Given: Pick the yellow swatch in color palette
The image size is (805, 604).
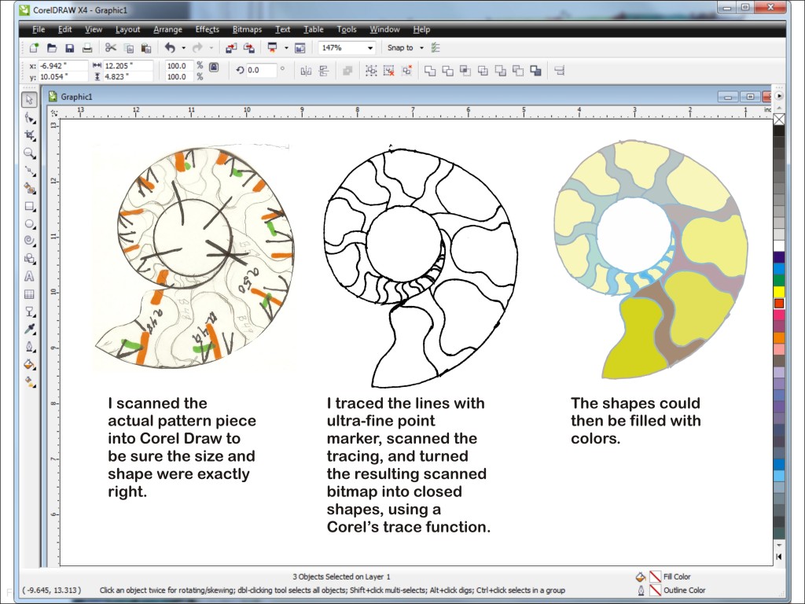Looking at the screenshot, I should [x=778, y=291].
